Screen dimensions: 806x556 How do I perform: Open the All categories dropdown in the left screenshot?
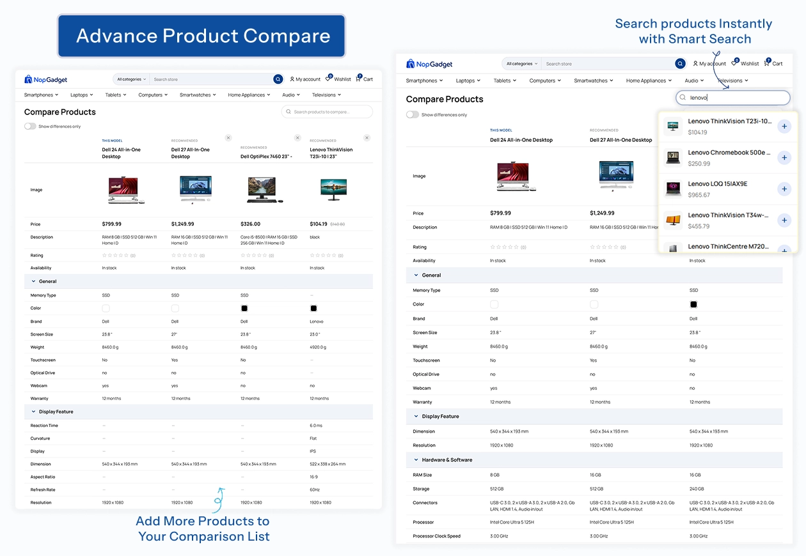point(131,79)
